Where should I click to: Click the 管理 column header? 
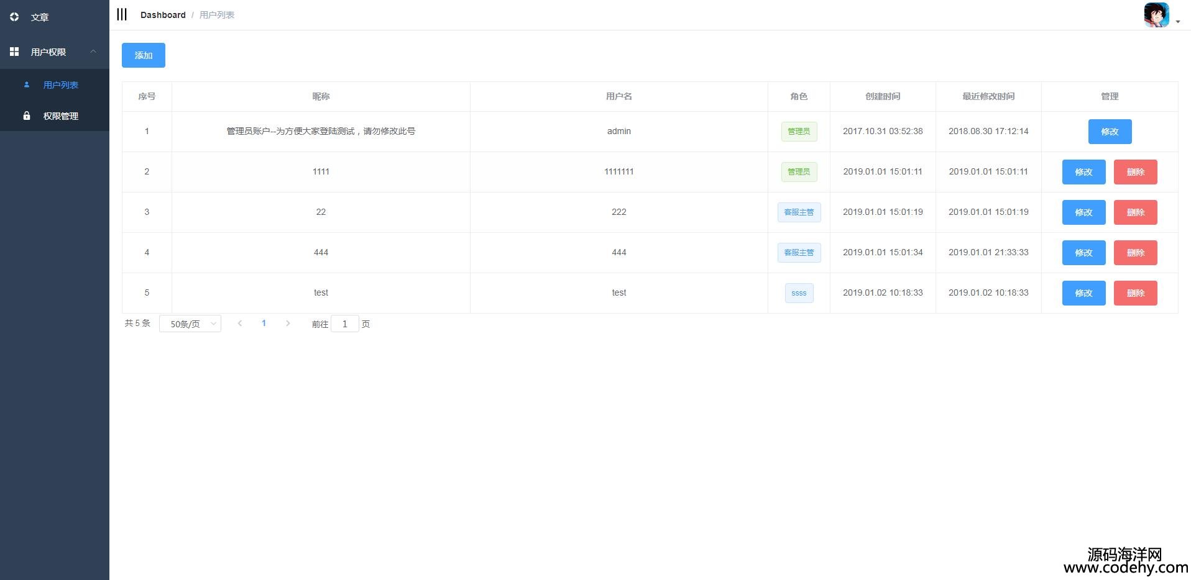[1110, 96]
